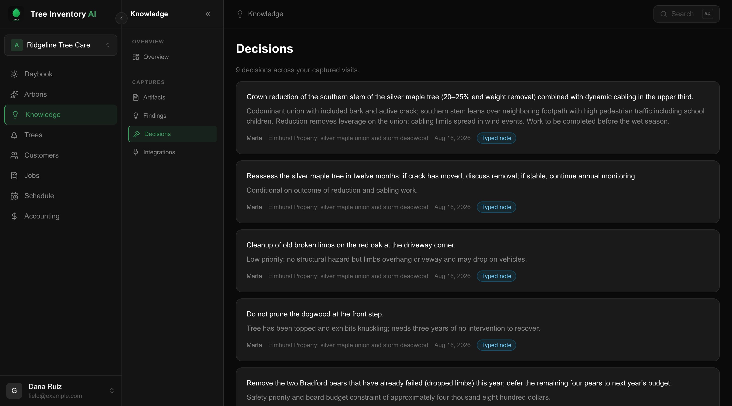This screenshot has height=406, width=732.
Task: Go to Arboris
Action: 61,94
